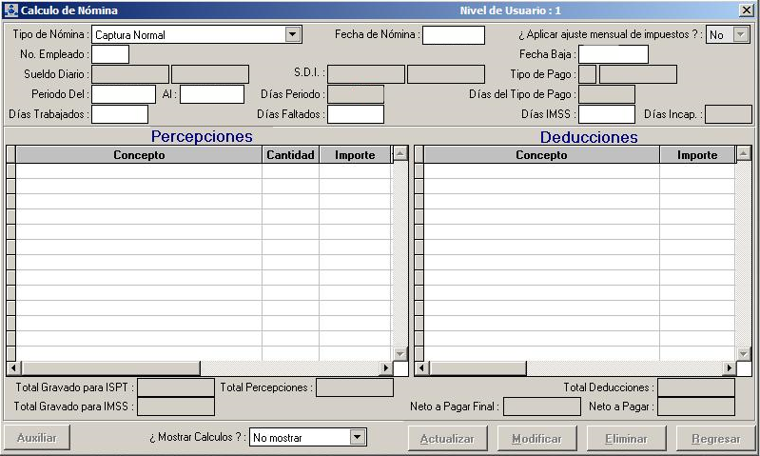Open the Mostrar Calculos dropdown
Viewport: 760px width, 456px height.
(358, 438)
